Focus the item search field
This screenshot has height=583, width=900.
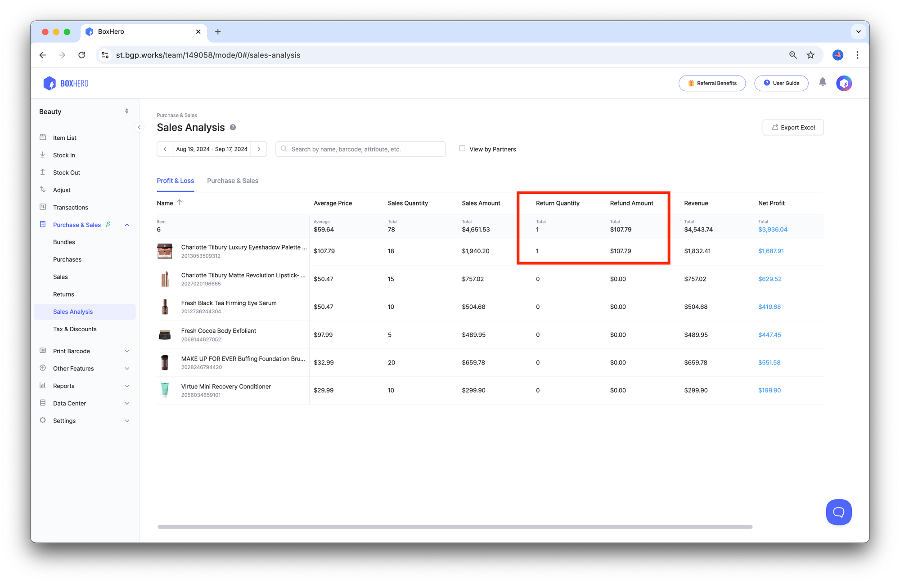360,149
